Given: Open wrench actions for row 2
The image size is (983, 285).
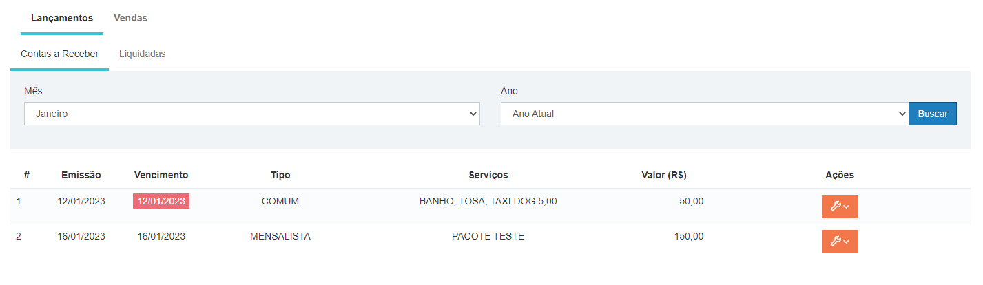Looking at the screenshot, I should click(839, 242).
